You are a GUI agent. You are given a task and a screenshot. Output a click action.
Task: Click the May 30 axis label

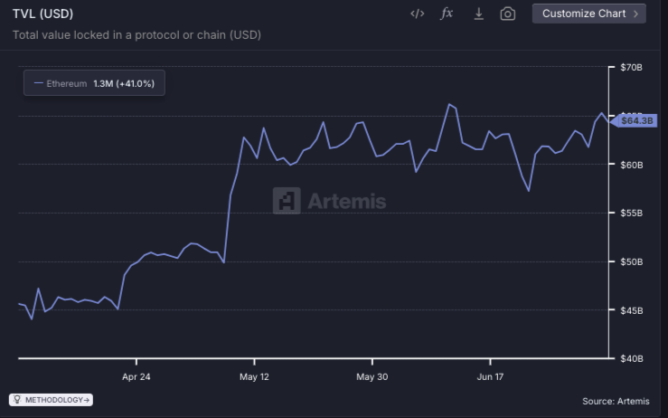point(372,377)
